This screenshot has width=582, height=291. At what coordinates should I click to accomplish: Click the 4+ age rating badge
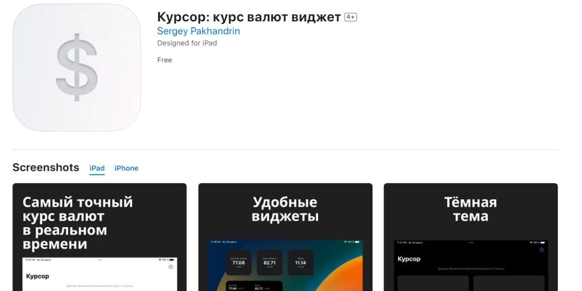[351, 17]
